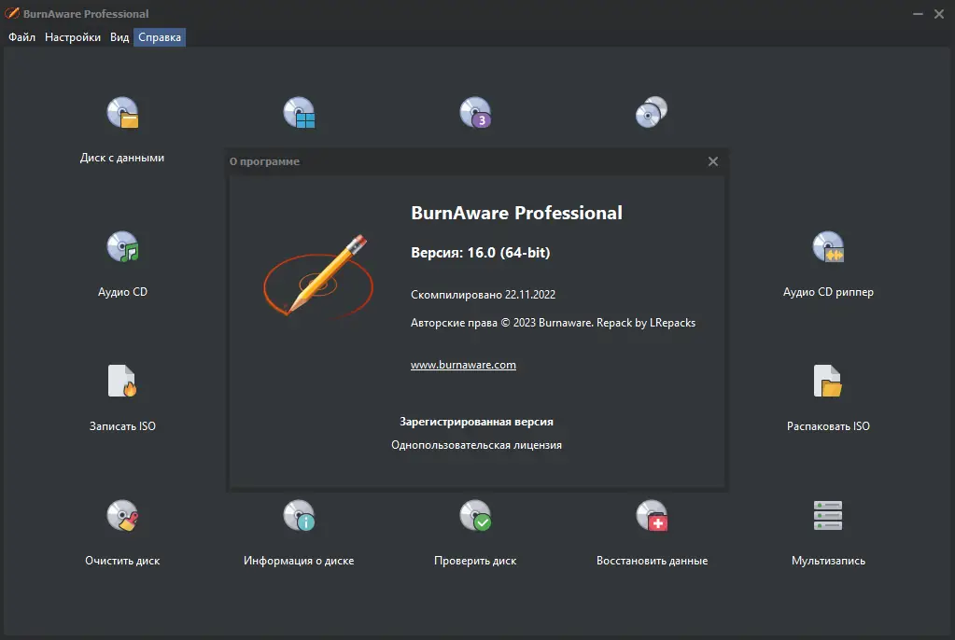Viewport: 955px width, 640px height.
Task: Open the Диск с данными tool icon
Action: pos(122,113)
